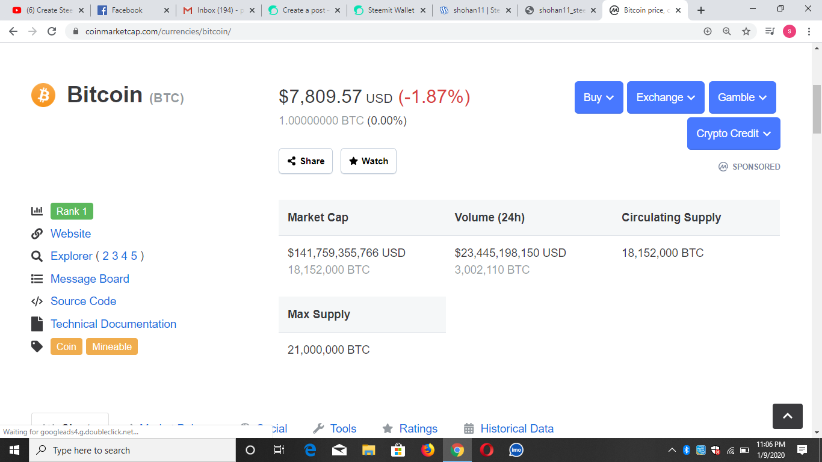Click the page vertical scrollbar thumb

coord(817,109)
